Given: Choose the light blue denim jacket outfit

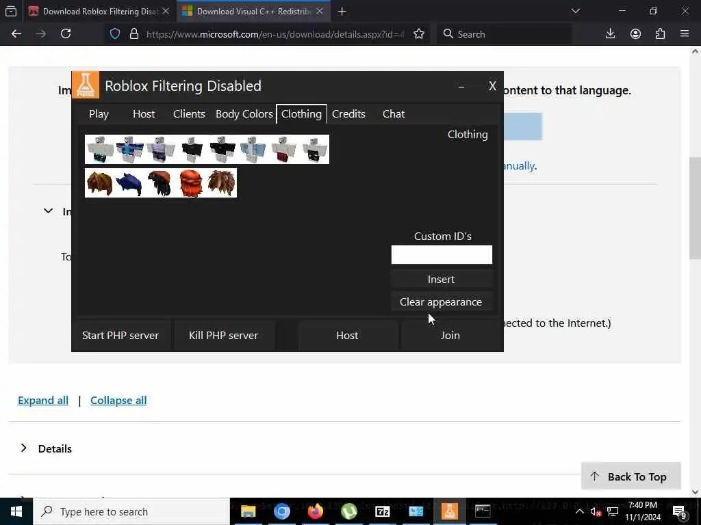Looking at the screenshot, I should click(253, 150).
